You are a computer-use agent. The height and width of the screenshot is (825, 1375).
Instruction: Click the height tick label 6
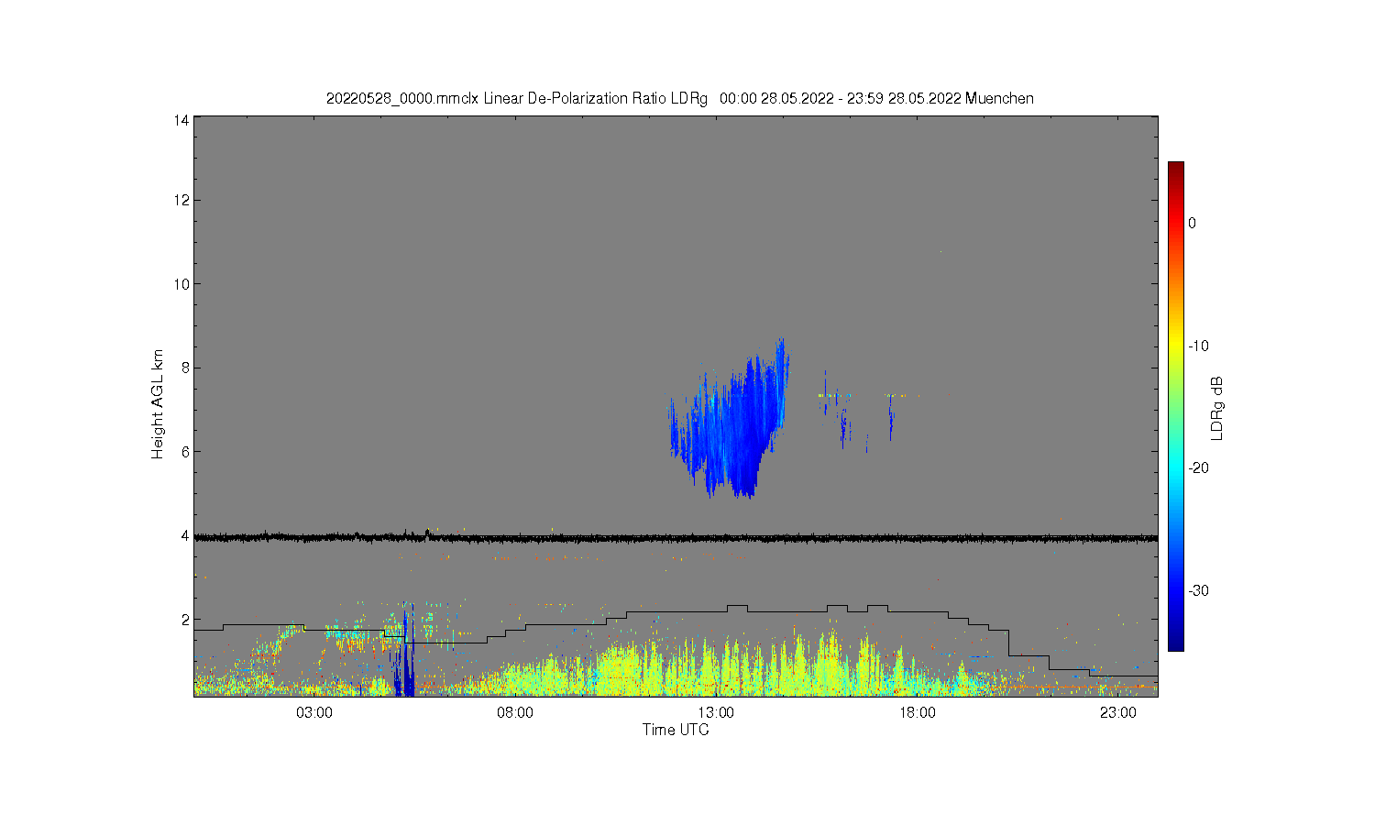pos(186,452)
